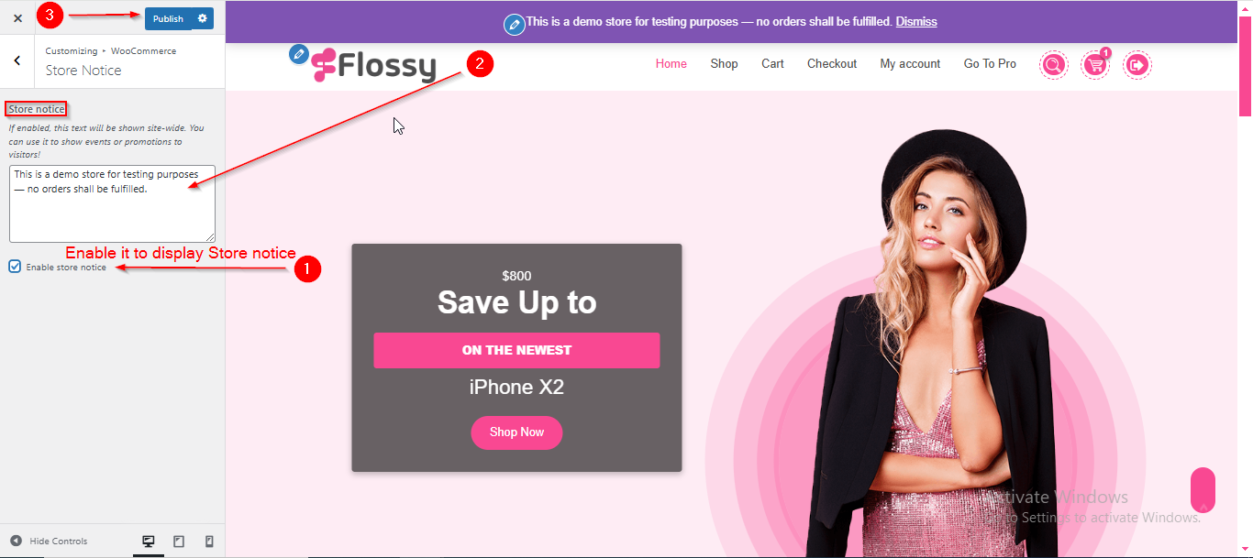Toggle the Enable store notice checkbox
The width and height of the screenshot is (1253, 558).
15,267
